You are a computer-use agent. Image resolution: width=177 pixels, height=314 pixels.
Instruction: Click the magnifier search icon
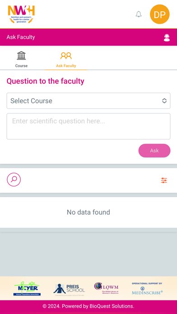(x=14, y=180)
